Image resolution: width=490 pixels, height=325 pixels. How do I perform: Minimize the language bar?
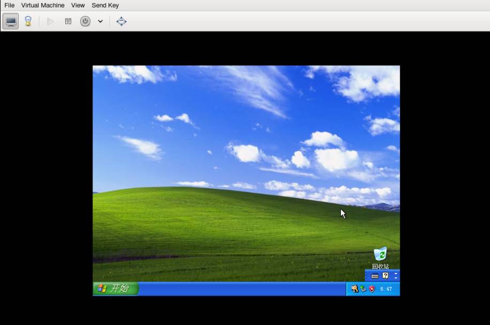click(x=396, y=274)
